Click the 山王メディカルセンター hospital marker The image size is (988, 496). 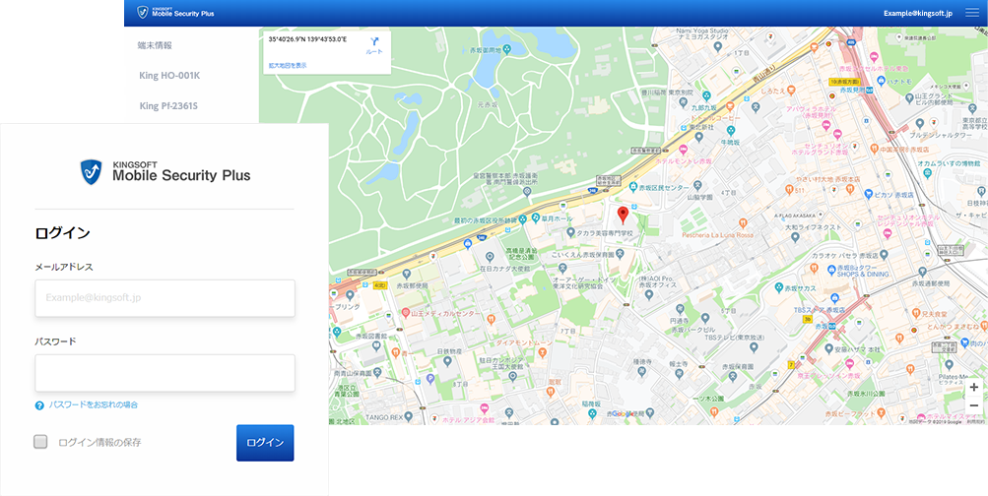click(405, 313)
